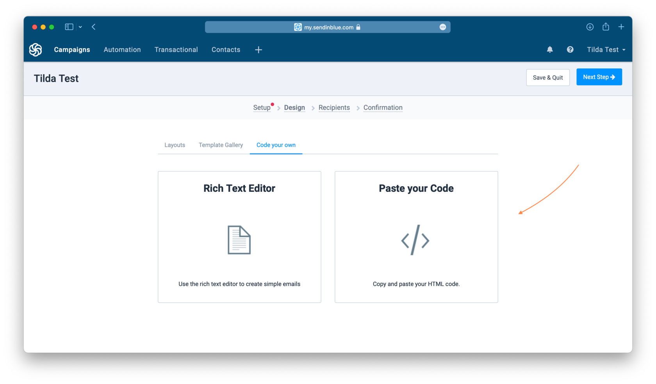Click the Safari share icon
656x384 pixels.
(606, 27)
